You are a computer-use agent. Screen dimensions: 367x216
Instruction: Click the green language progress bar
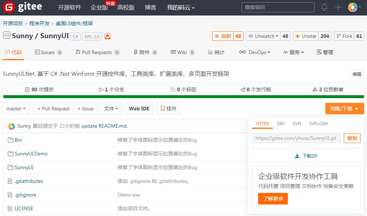click(184, 96)
